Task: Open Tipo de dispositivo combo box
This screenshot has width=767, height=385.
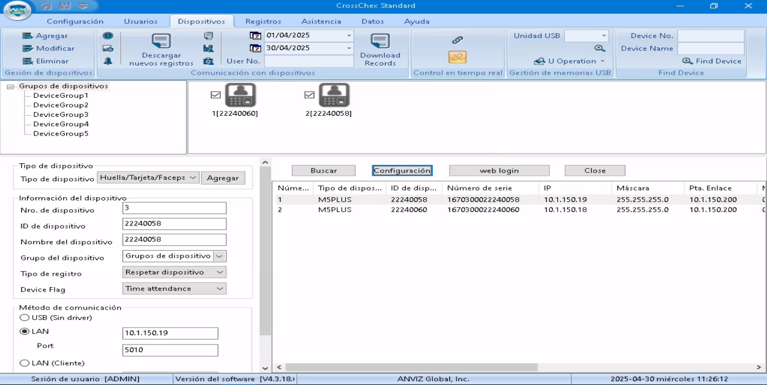Action: [x=148, y=178]
